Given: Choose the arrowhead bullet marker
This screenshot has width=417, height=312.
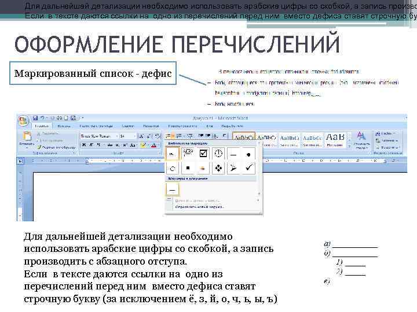Looking at the screenshot, I should click(x=233, y=168).
